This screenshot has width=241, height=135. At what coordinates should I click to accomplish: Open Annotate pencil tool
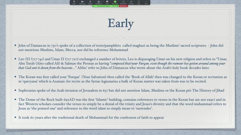pos(131,2)
